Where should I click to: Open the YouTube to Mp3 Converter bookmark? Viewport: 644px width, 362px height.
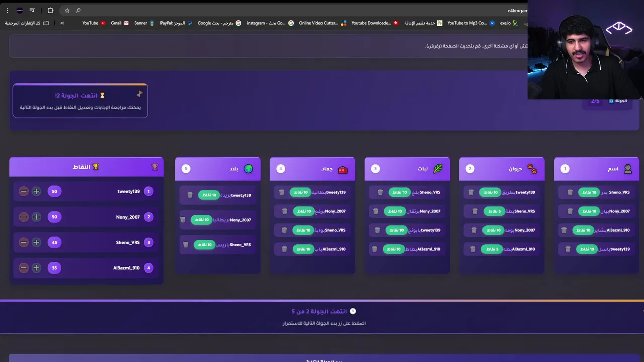(x=471, y=23)
